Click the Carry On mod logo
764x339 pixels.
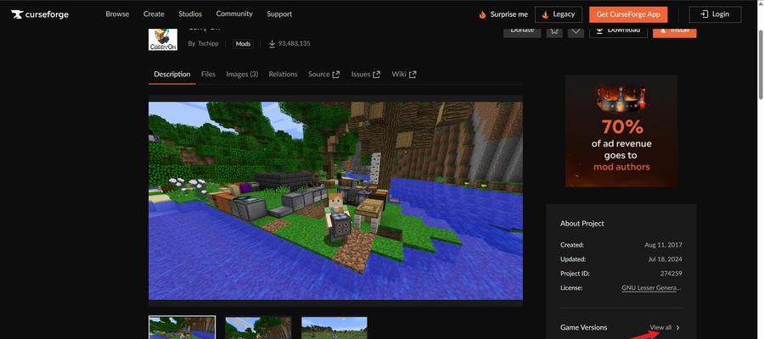point(163,39)
